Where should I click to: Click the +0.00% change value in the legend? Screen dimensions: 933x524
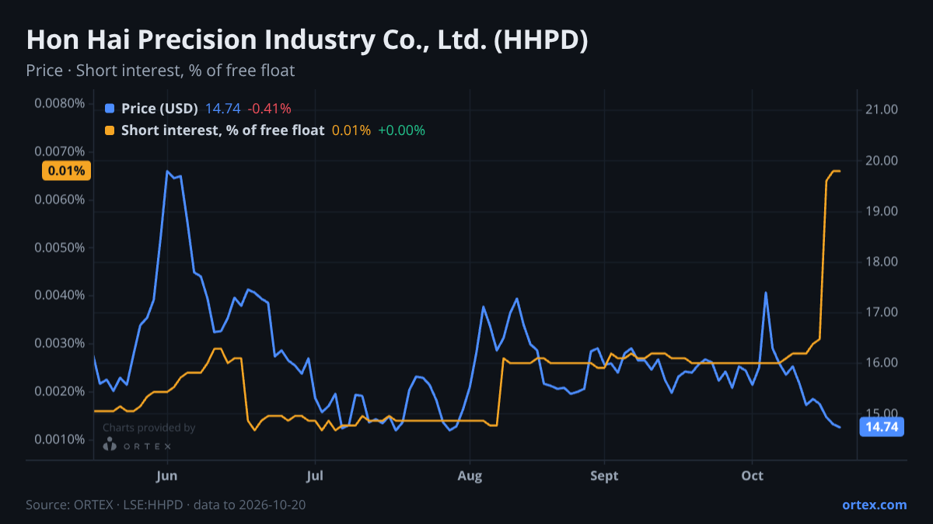coord(401,130)
